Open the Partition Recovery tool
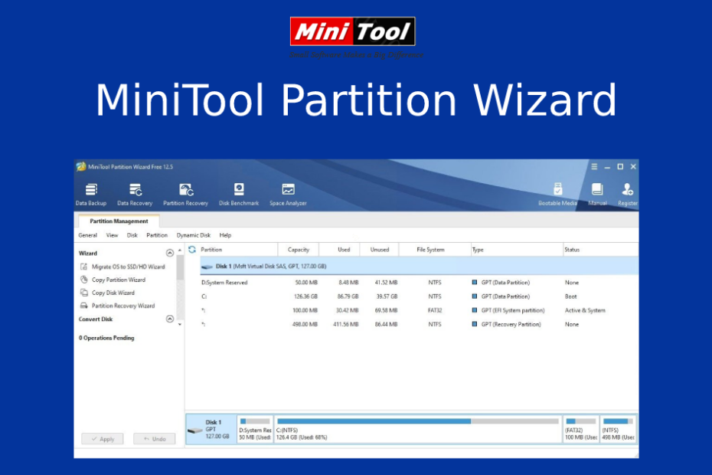The height and width of the screenshot is (475, 712). click(x=186, y=195)
